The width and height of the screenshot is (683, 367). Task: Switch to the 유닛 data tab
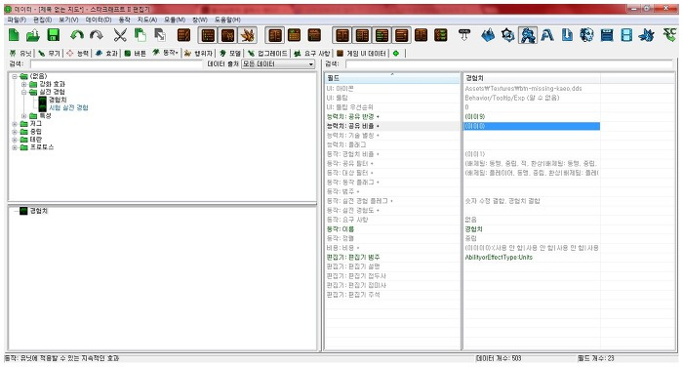pos(20,53)
